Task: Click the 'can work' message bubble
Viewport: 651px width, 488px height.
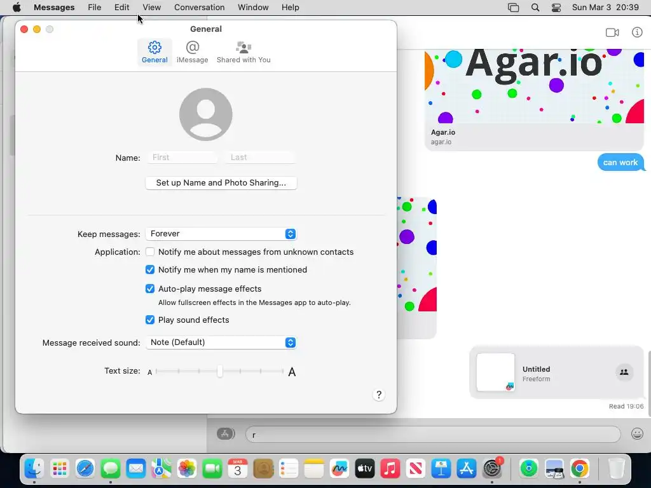Action: 621,162
